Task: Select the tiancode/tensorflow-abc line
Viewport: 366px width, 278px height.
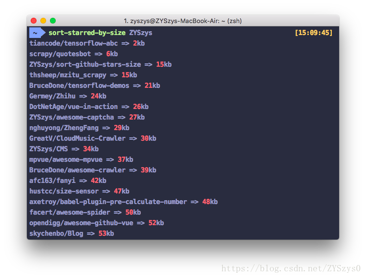Action: [87, 43]
